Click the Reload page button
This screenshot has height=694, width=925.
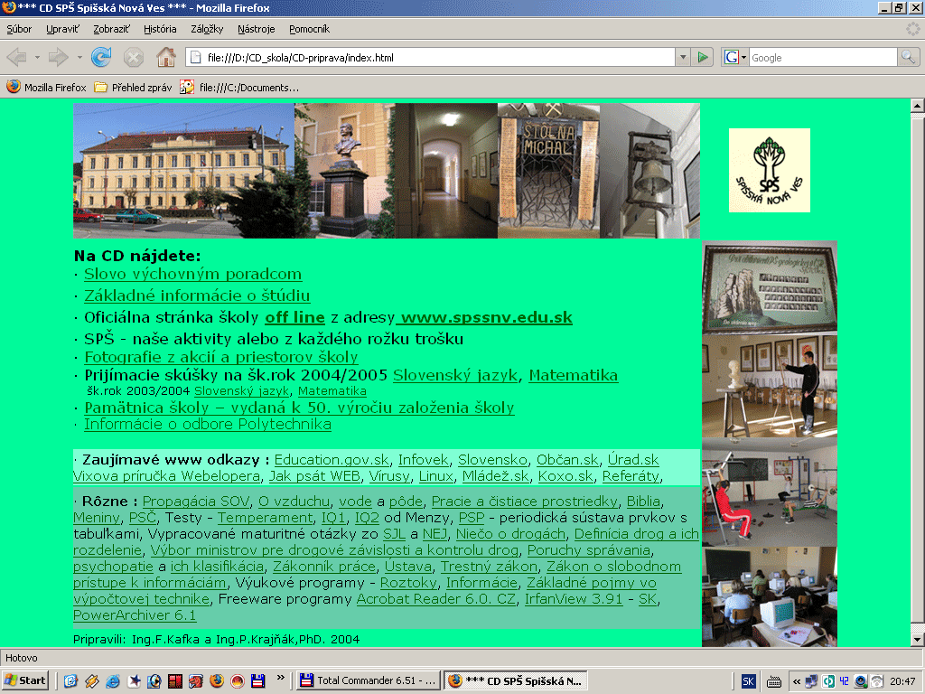[101, 58]
